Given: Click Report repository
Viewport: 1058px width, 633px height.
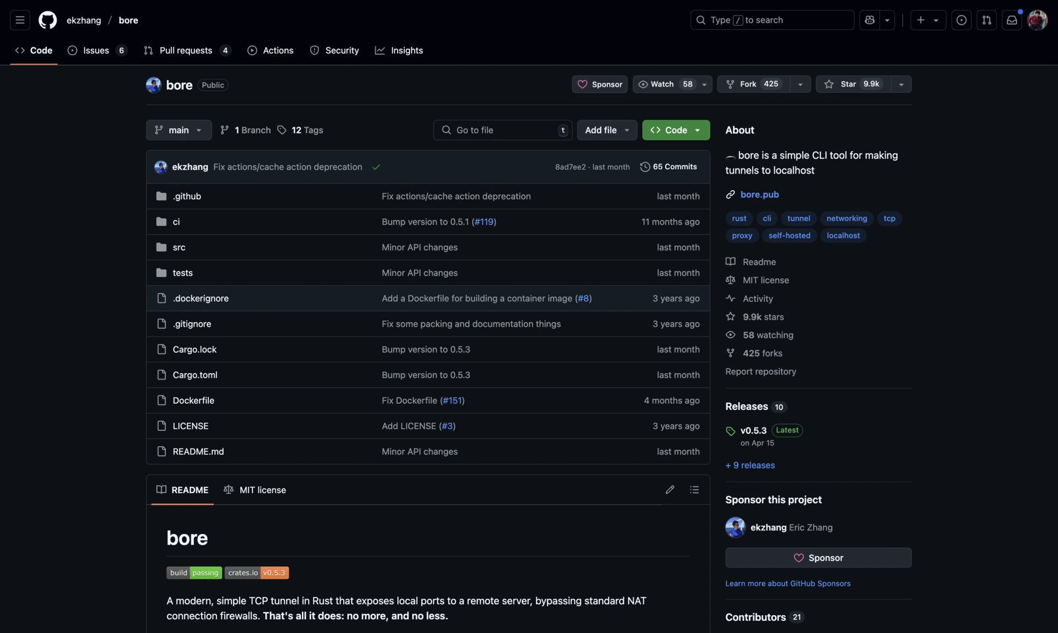Looking at the screenshot, I should click(x=760, y=371).
